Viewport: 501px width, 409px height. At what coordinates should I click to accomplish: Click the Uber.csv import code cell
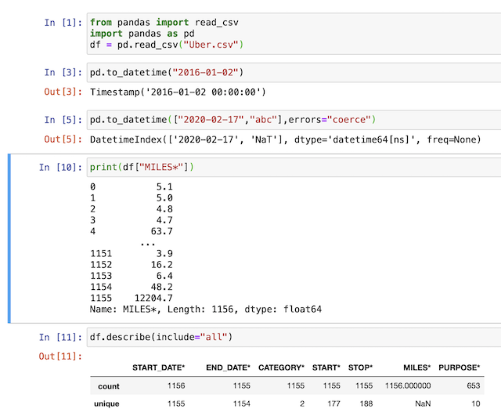click(294, 34)
